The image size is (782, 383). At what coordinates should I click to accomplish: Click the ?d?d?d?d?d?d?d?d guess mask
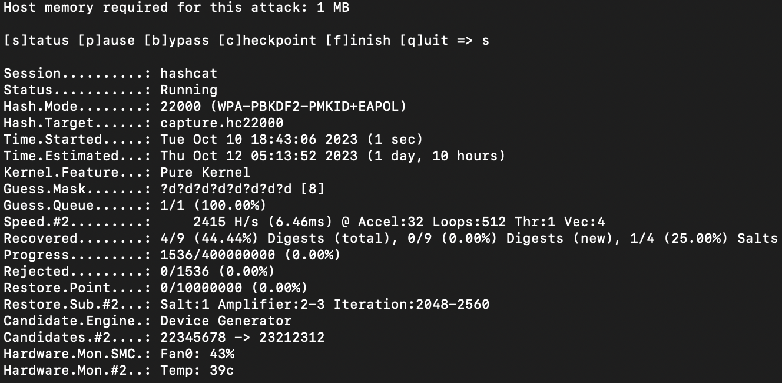(226, 189)
